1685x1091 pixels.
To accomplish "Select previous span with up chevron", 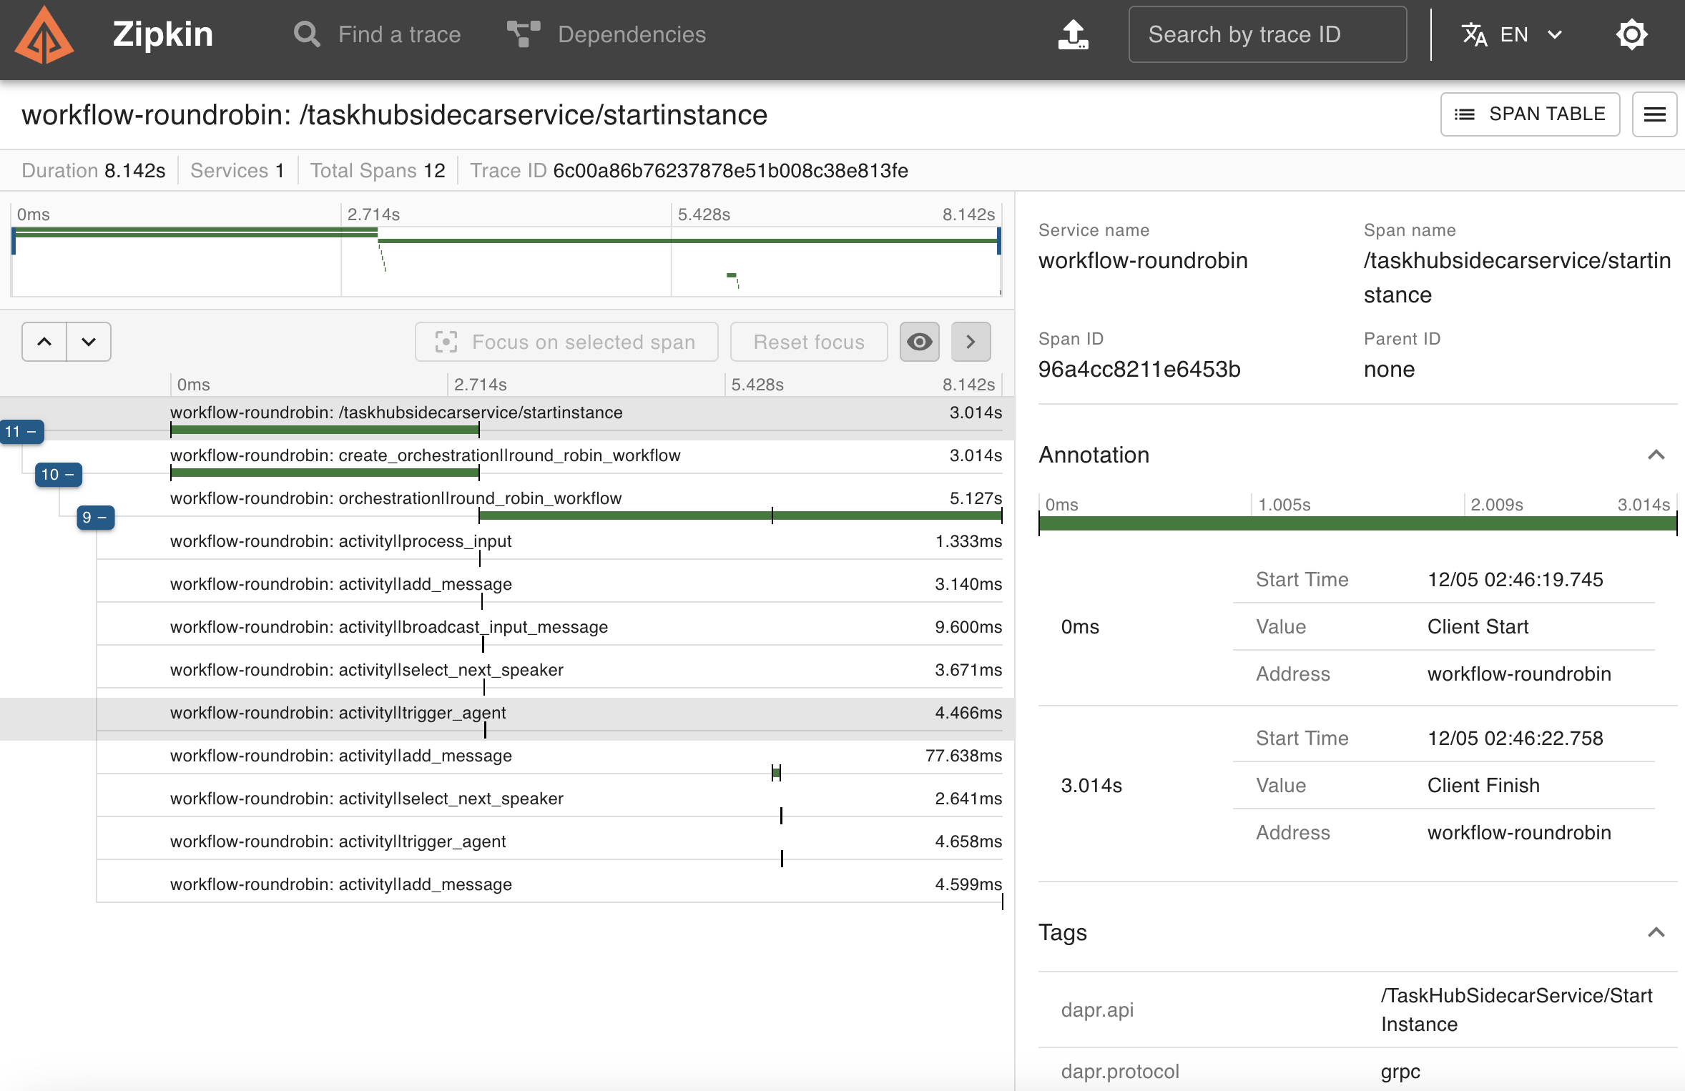I will click(x=44, y=342).
